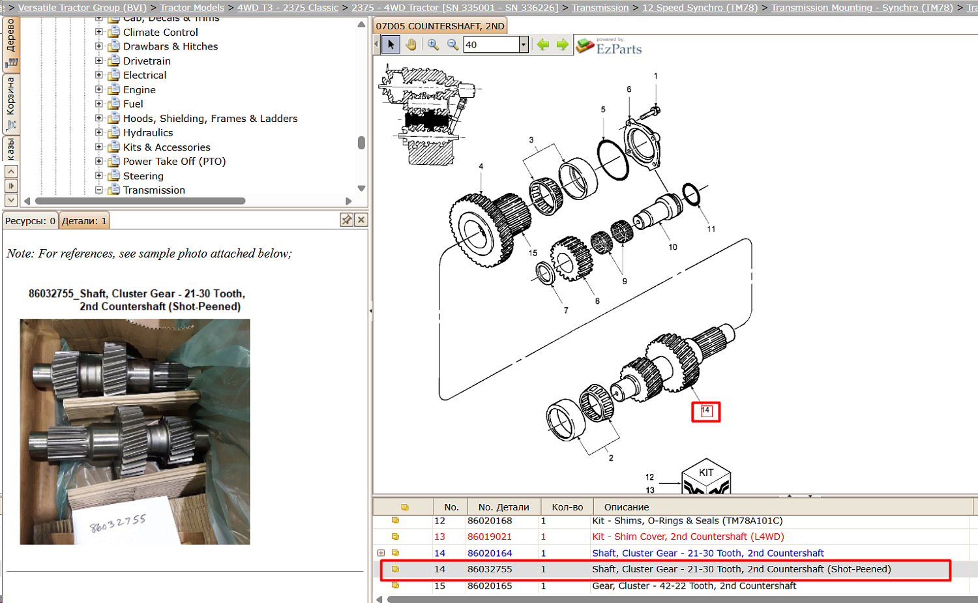The image size is (978, 603).
Task: Click the Drawbars & Hitches folder icon
Action: pos(114,46)
